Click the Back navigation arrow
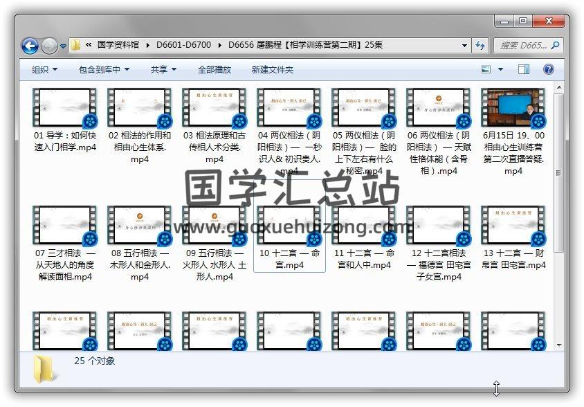Screen dimensions: 584x407 pyautogui.click(x=30, y=46)
